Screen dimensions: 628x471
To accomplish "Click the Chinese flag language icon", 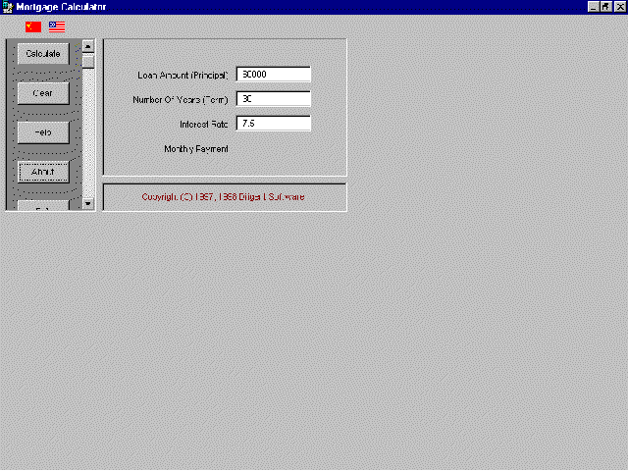I will click(33, 26).
